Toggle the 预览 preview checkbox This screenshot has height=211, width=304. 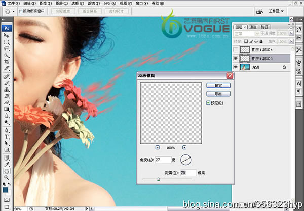208,103
